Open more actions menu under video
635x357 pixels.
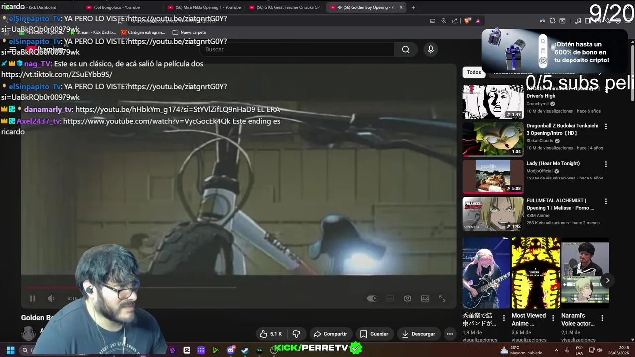click(x=450, y=334)
